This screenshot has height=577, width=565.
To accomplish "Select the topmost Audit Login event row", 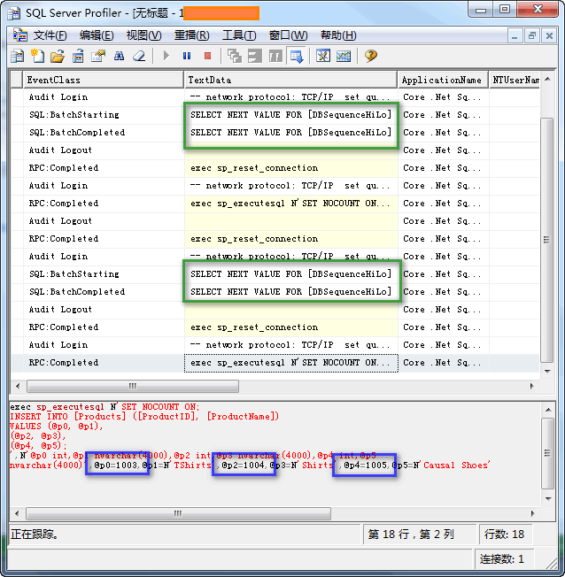I will click(x=275, y=97).
